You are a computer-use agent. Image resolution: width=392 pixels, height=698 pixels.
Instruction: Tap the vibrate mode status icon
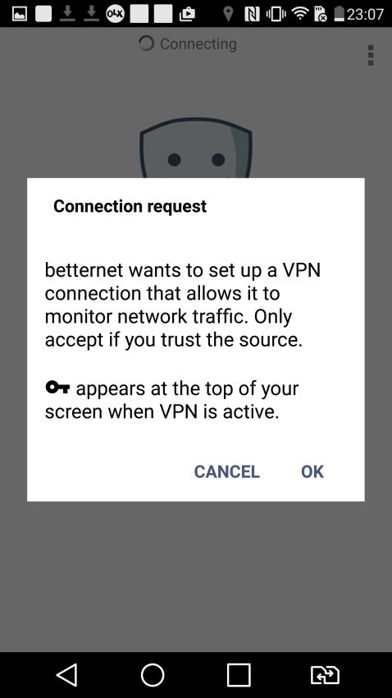[x=276, y=14]
